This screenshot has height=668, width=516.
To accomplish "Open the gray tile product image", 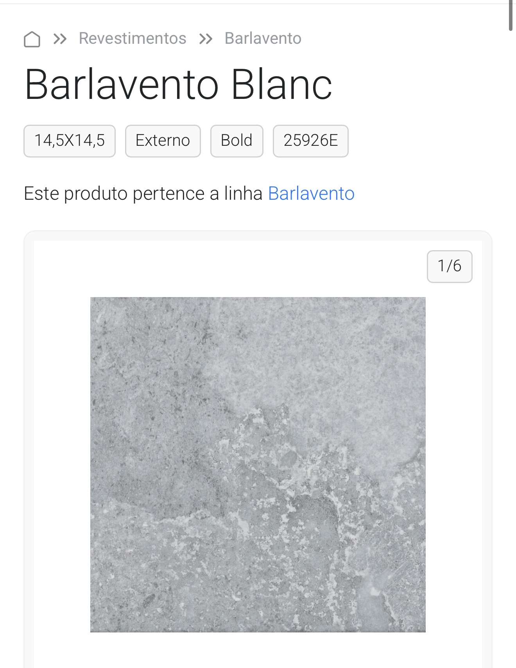I will pos(258,464).
